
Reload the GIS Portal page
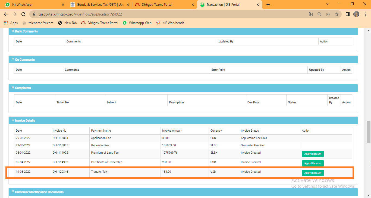23,14
